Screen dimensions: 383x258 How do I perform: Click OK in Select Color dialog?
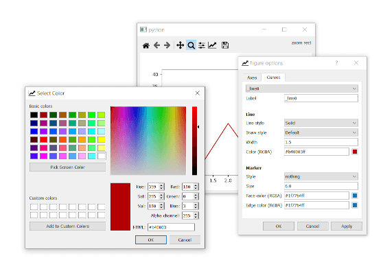pos(151,239)
